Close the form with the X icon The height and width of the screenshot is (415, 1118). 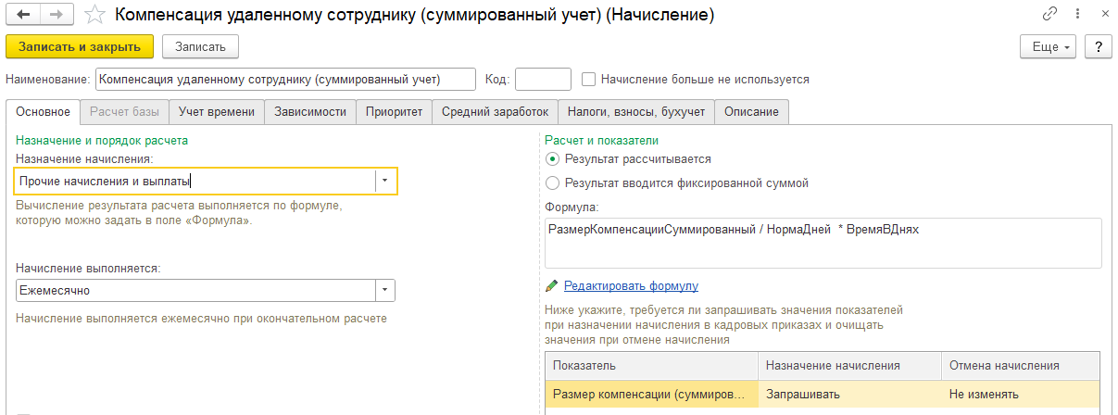[1103, 15]
